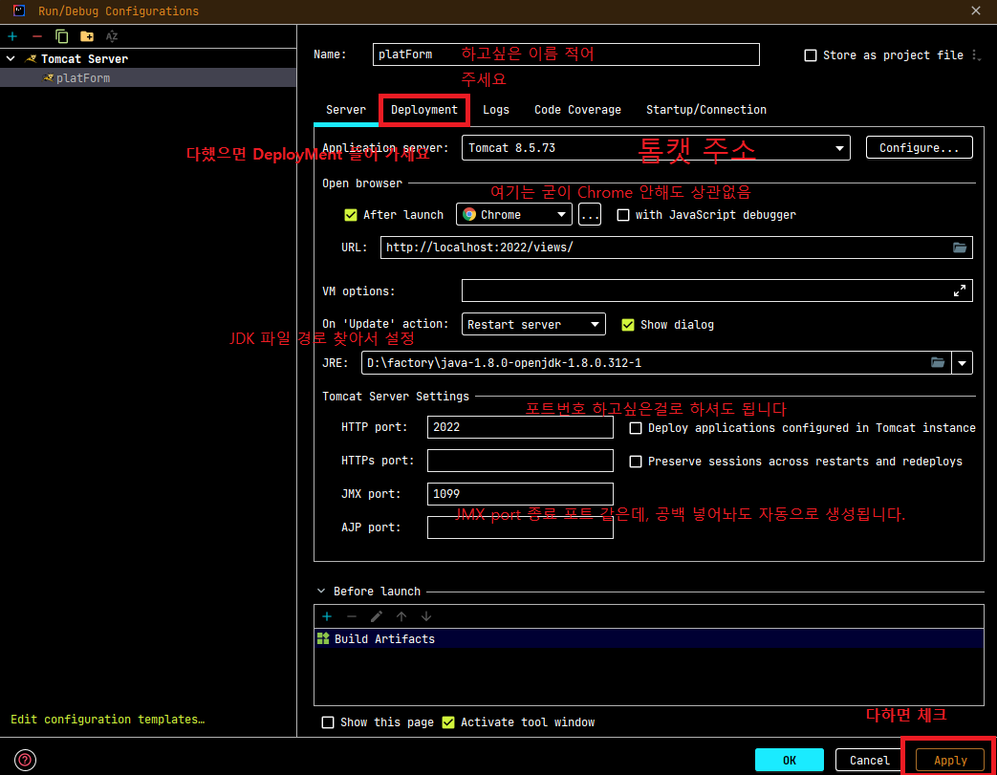Open the help question-mark icon
The width and height of the screenshot is (997, 775).
click(x=26, y=760)
